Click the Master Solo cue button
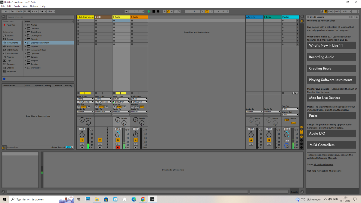The image size is (361, 203). pyautogui.click(x=287, y=141)
